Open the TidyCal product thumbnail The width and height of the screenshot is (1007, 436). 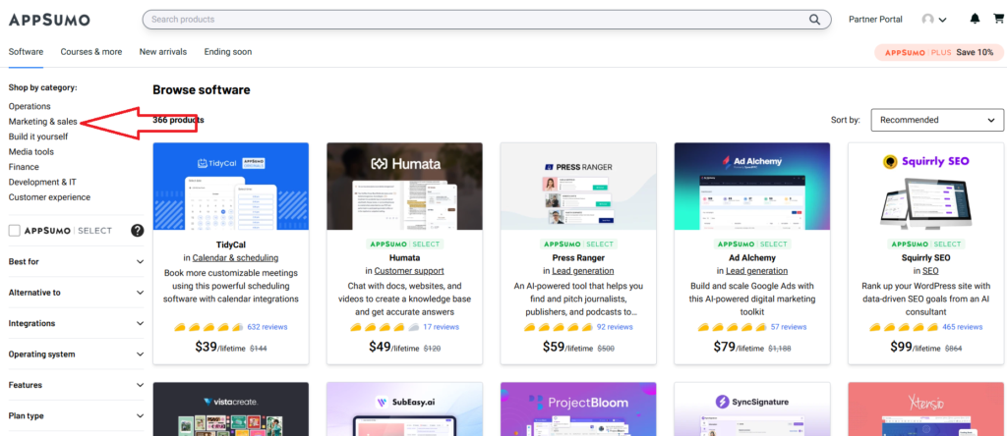coord(231,186)
